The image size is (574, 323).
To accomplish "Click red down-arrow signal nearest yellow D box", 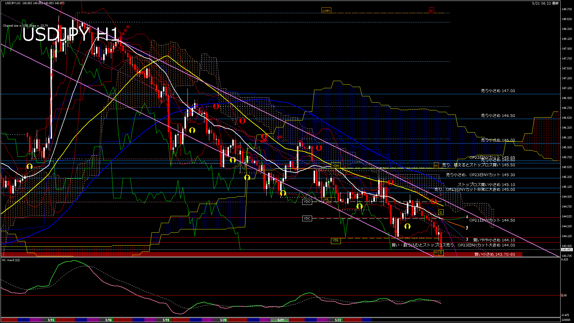I will tap(434, 201).
